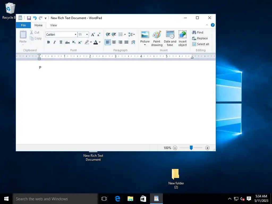Open the Windows Start menu
272x204 pixels.
click(6, 199)
